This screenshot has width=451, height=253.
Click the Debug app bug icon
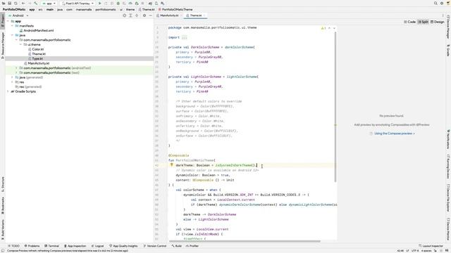click(x=118, y=3)
